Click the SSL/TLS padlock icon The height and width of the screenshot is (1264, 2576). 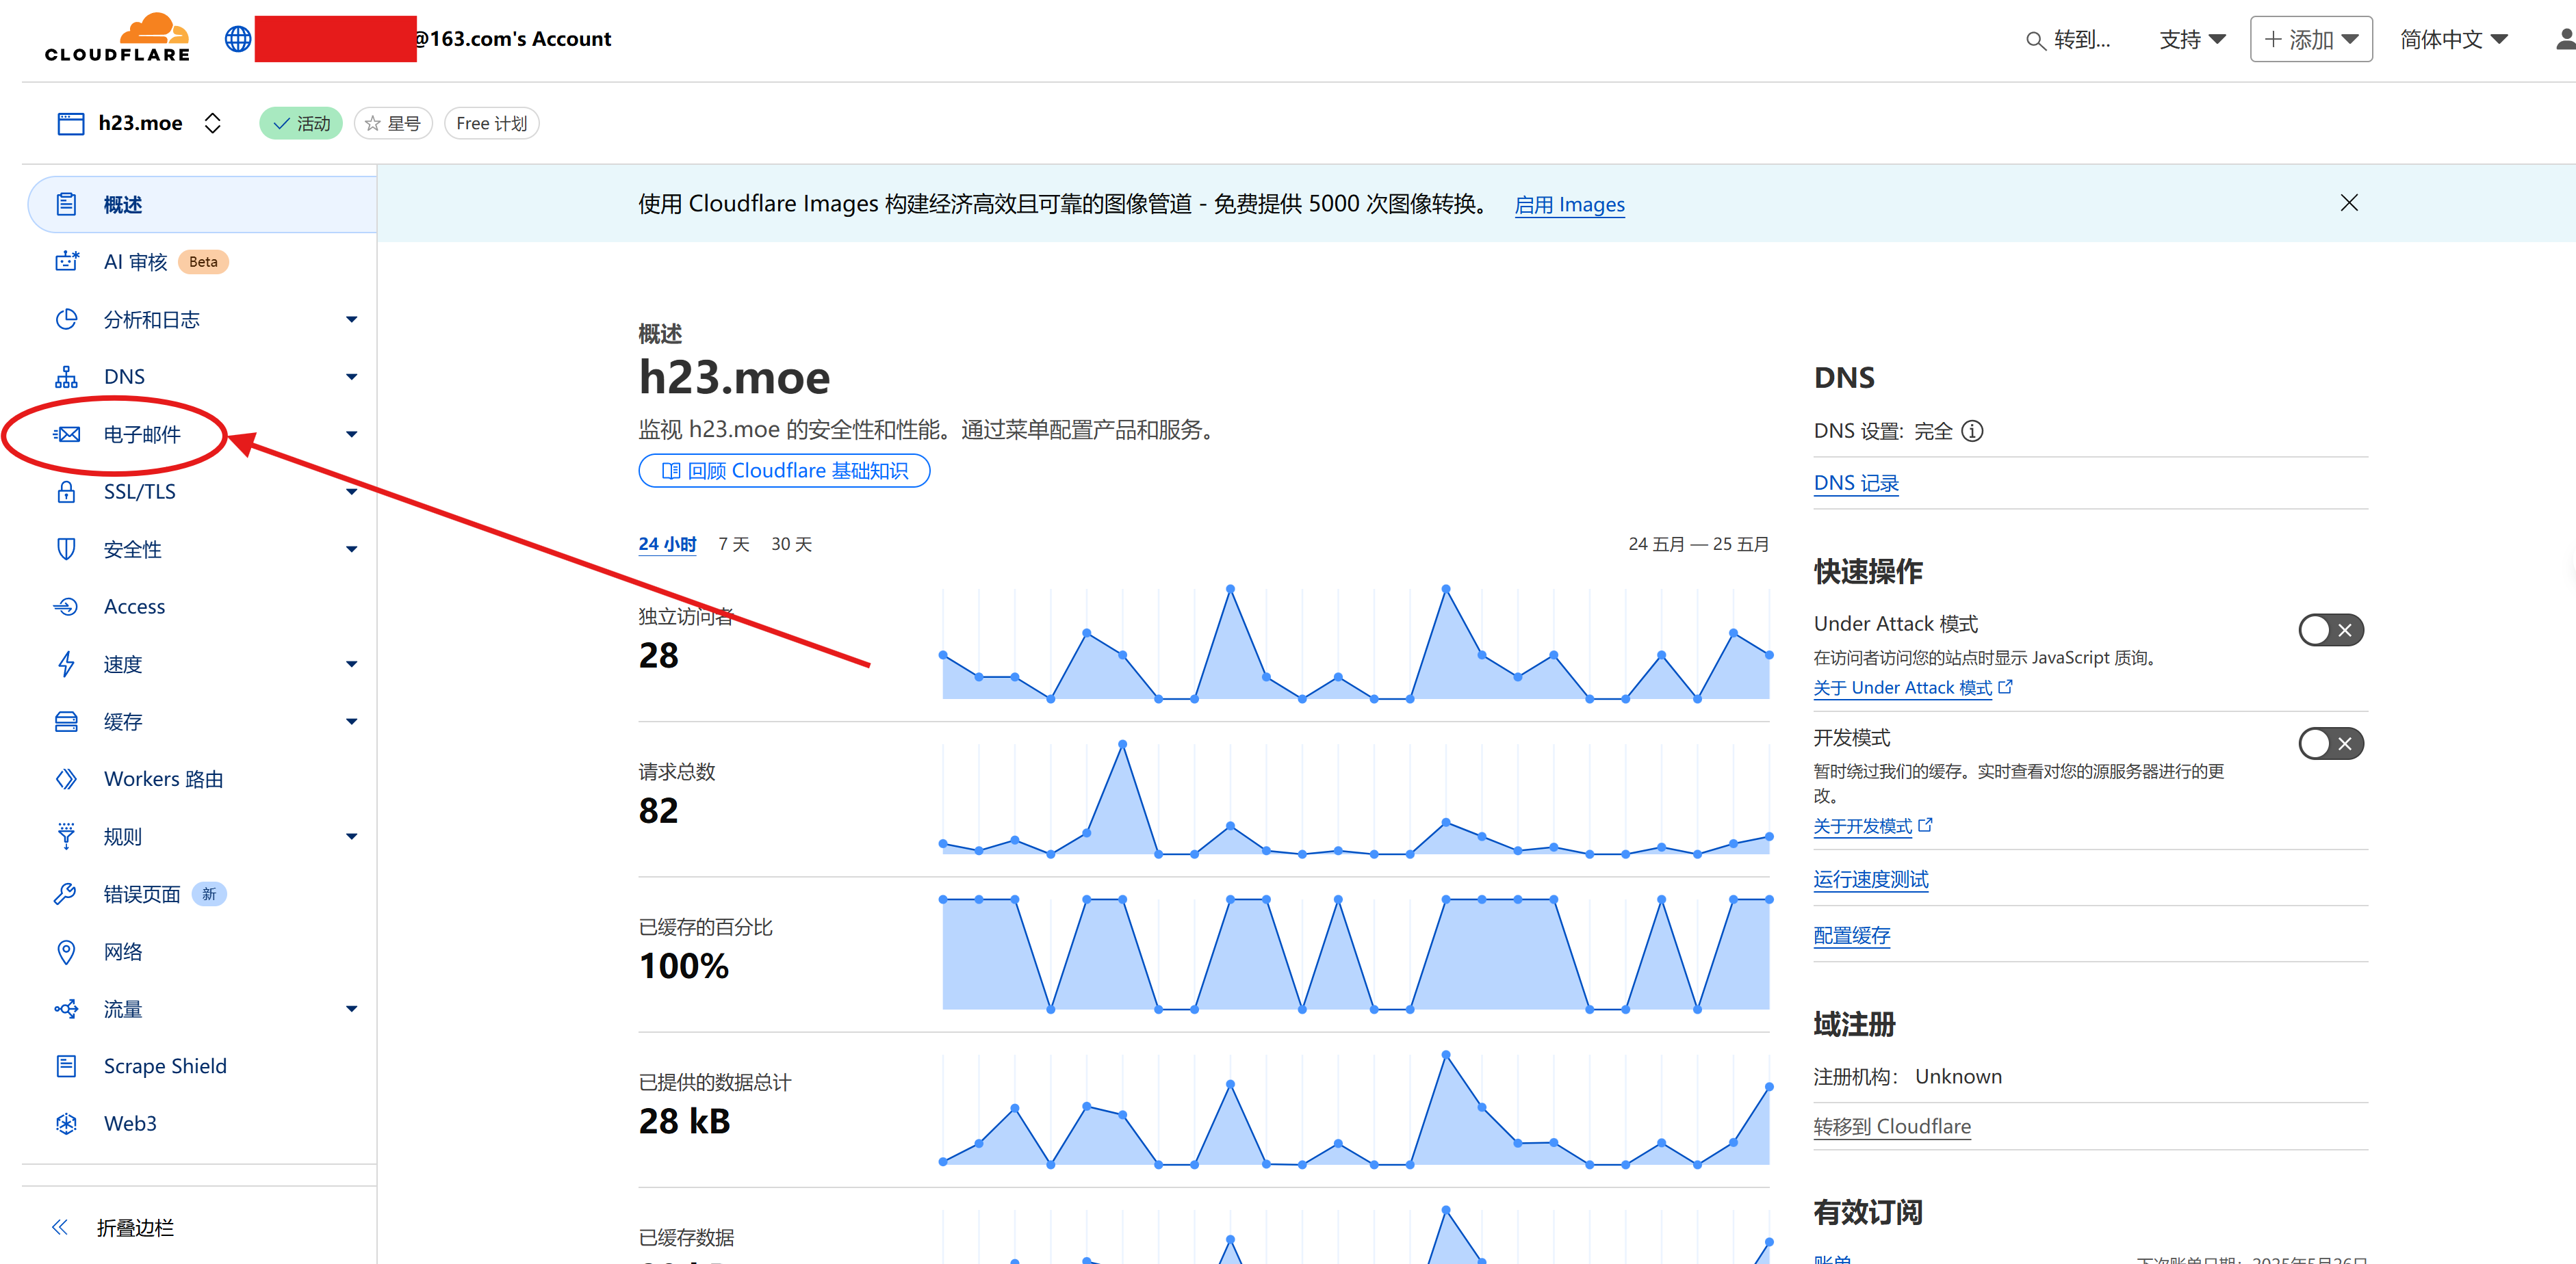(67, 492)
